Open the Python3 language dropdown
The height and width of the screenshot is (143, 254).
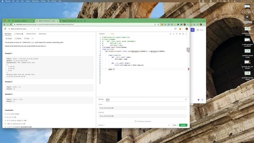pos(102,34)
